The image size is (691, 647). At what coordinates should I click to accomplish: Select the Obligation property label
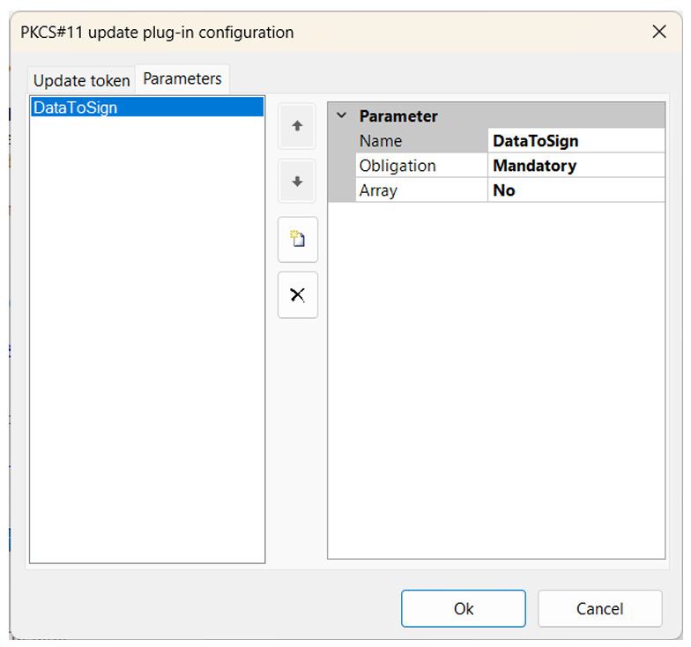coord(421,166)
